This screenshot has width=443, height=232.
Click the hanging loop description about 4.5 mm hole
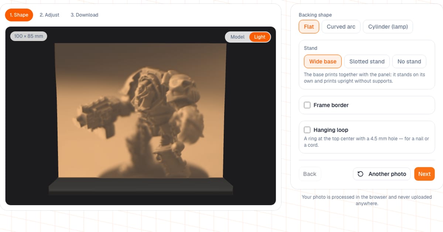[367, 142]
